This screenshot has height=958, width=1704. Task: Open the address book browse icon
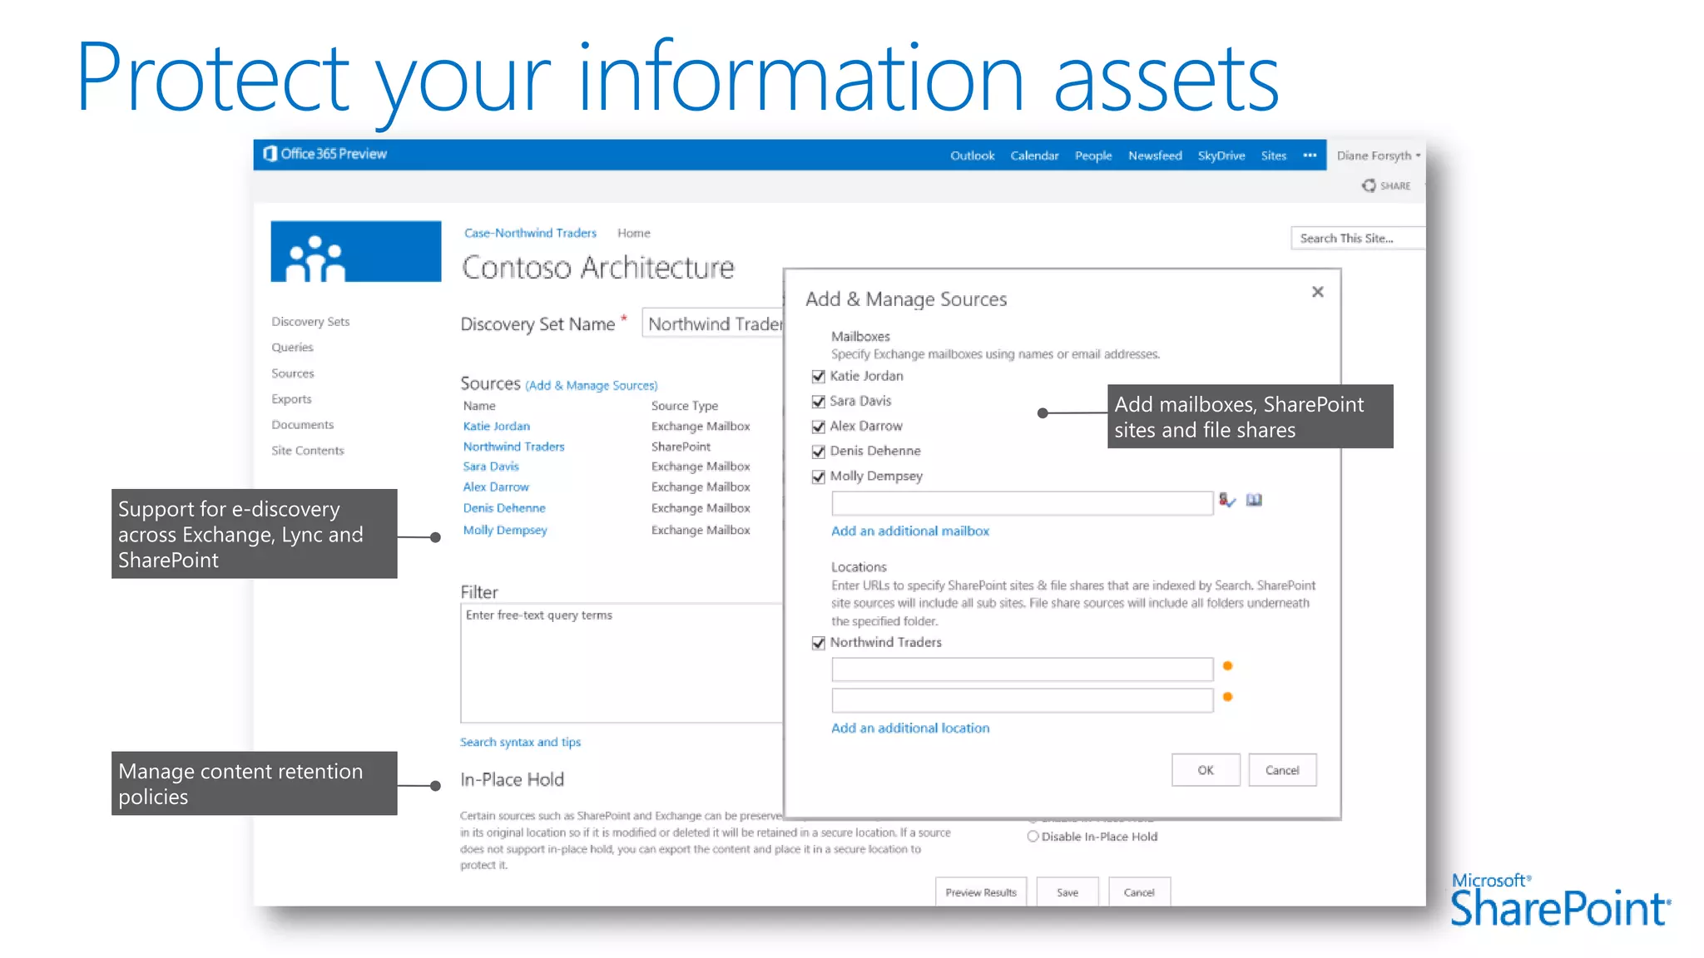pyautogui.click(x=1254, y=500)
